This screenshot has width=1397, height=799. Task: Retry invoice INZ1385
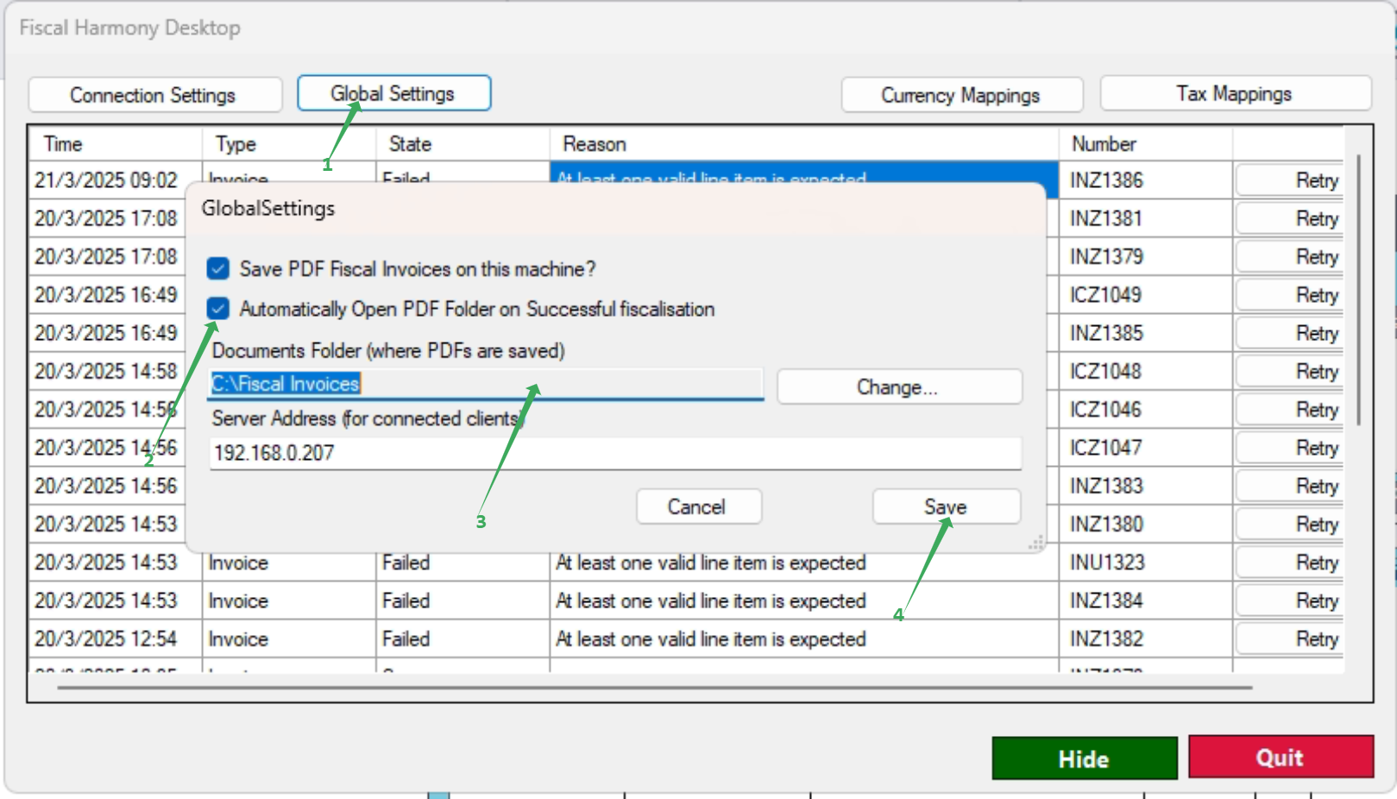coord(1289,333)
